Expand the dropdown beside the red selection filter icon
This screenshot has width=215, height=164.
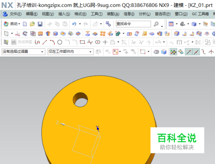[x=120, y=52]
